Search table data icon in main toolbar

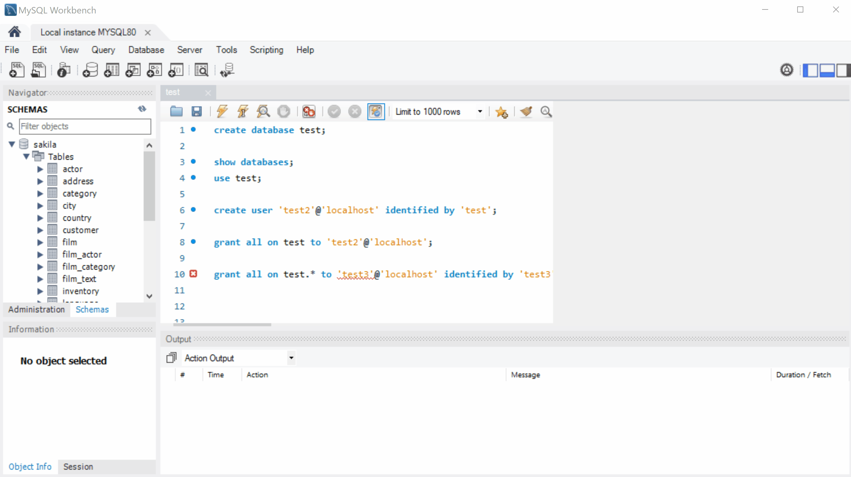(x=201, y=70)
